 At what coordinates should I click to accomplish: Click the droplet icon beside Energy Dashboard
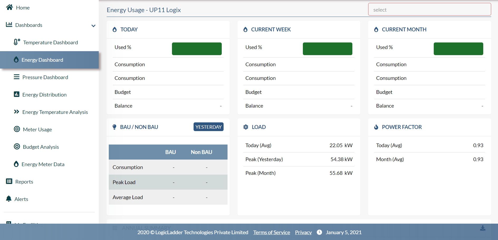(16, 60)
